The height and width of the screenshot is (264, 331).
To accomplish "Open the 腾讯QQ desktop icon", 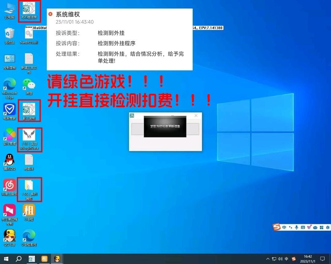I will (x=10, y=160).
